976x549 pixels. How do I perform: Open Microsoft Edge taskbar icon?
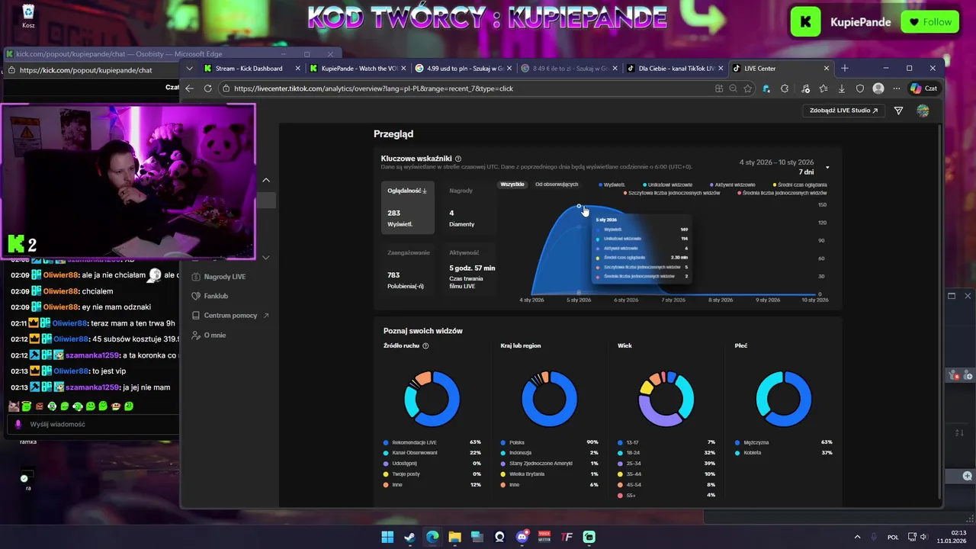point(432,537)
